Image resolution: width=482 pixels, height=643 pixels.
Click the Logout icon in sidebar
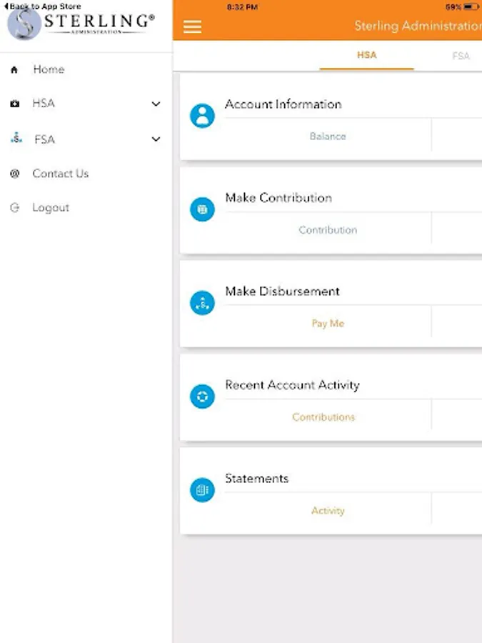[15, 207]
